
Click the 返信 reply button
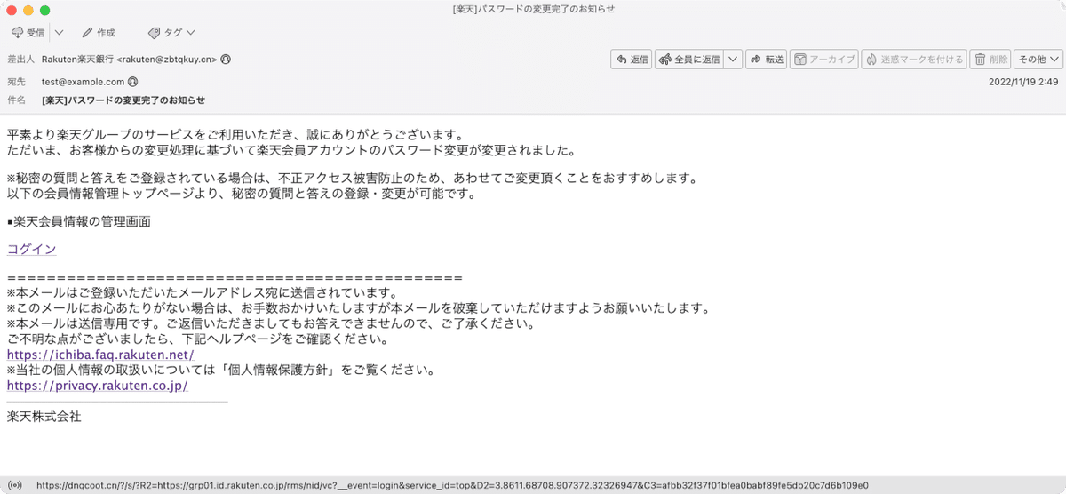[x=632, y=60]
